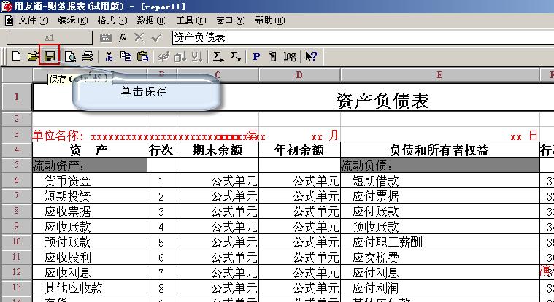Open the 工具(T) menu
554x302 pixels.
coord(191,20)
